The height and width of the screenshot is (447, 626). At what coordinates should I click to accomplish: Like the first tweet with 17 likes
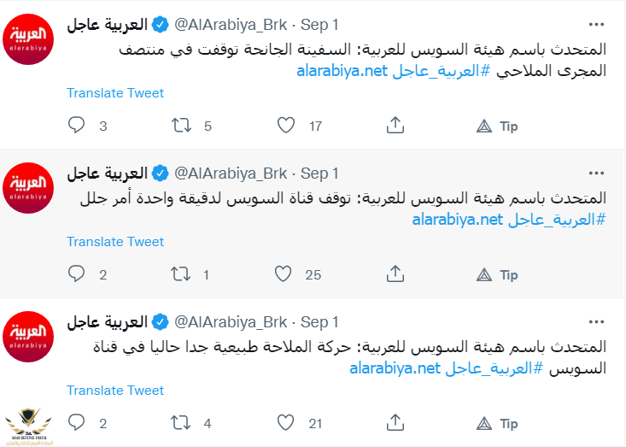click(286, 125)
